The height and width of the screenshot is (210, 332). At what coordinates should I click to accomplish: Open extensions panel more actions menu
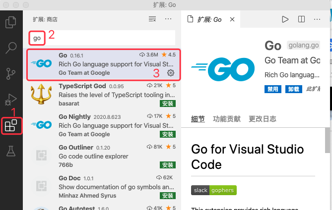(168, 19)
